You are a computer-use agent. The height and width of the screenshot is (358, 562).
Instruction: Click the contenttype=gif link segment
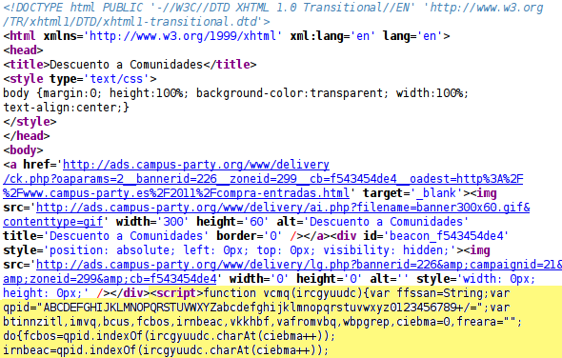(53, 222)
